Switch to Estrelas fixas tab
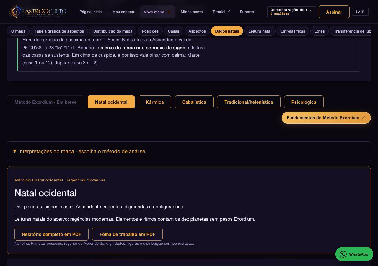 (x=293, y=31)
